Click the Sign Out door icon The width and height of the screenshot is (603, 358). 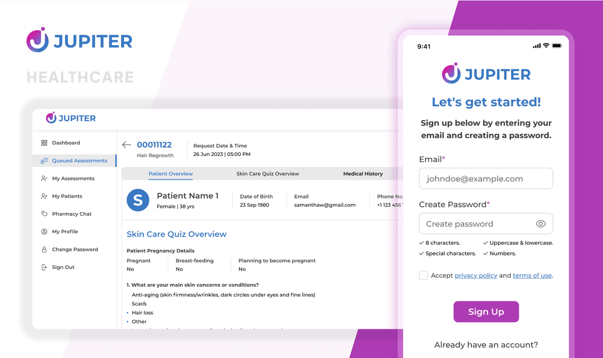point(44,267)
